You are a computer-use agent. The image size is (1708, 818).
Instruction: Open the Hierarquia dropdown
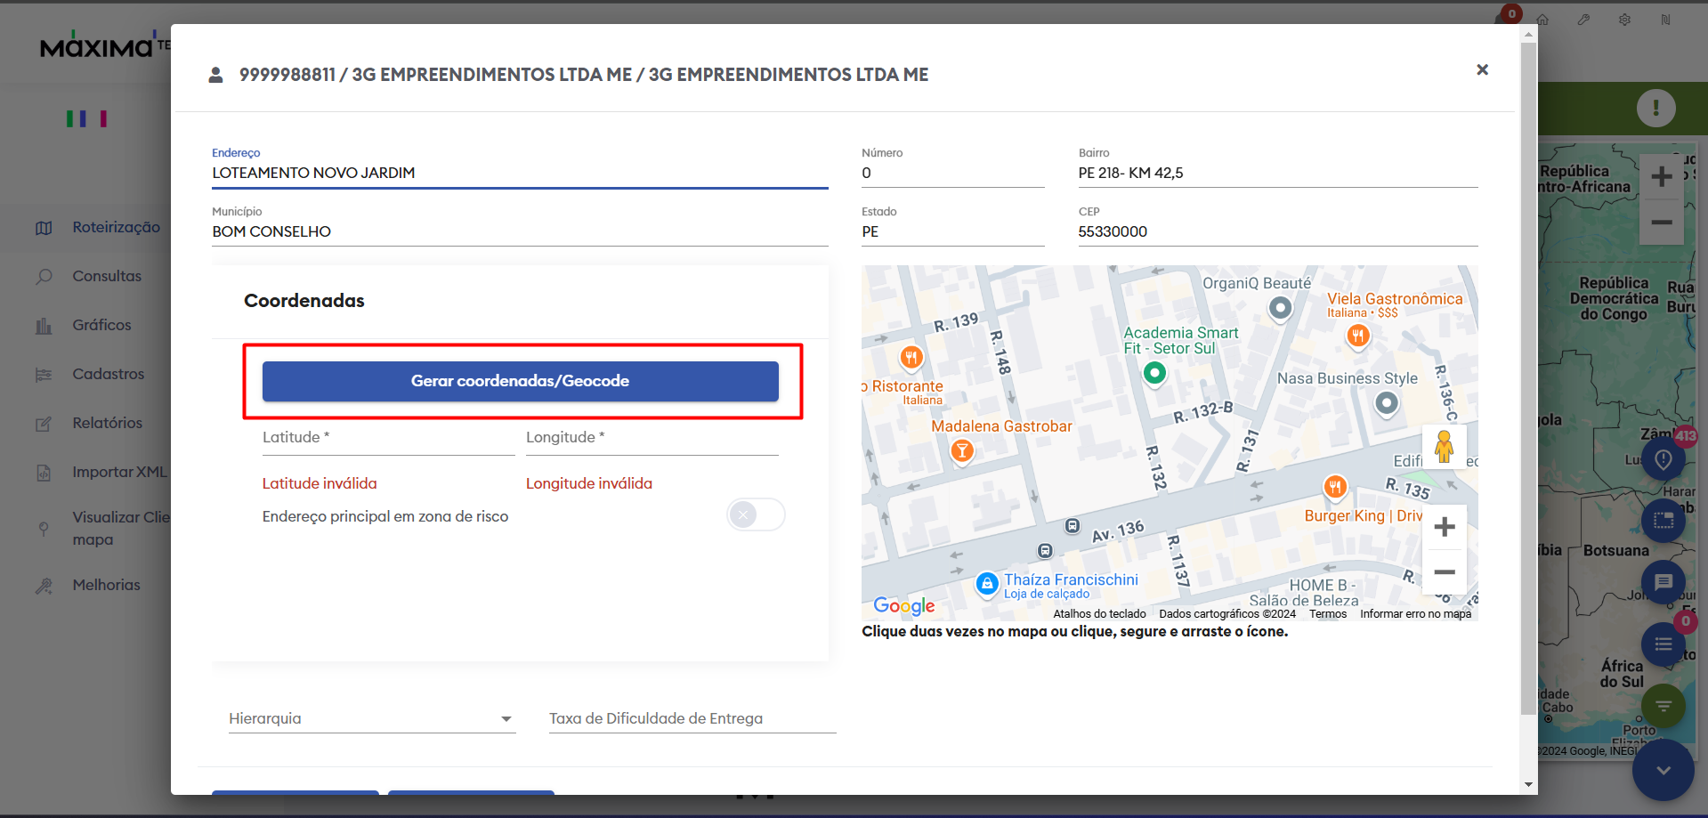371,718
